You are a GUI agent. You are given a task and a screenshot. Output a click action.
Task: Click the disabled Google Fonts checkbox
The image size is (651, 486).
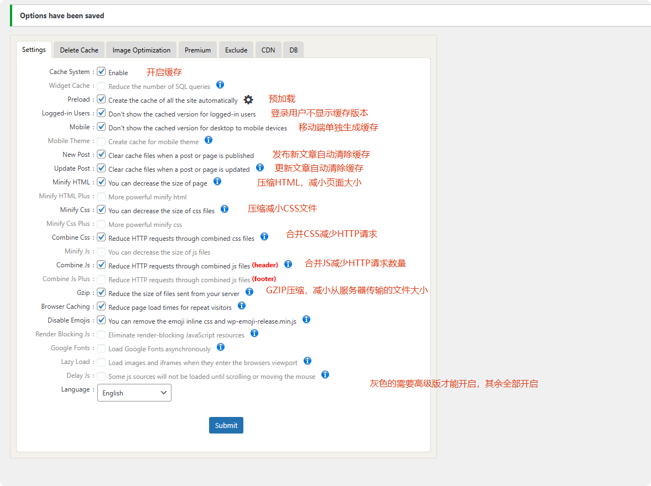point(101,348)
